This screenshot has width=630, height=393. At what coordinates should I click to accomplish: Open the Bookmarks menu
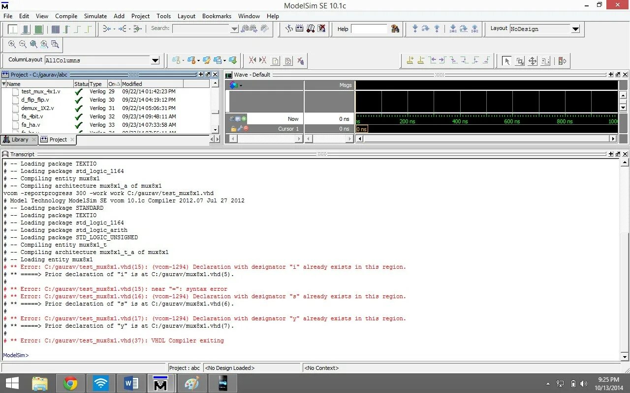[217, 16]
